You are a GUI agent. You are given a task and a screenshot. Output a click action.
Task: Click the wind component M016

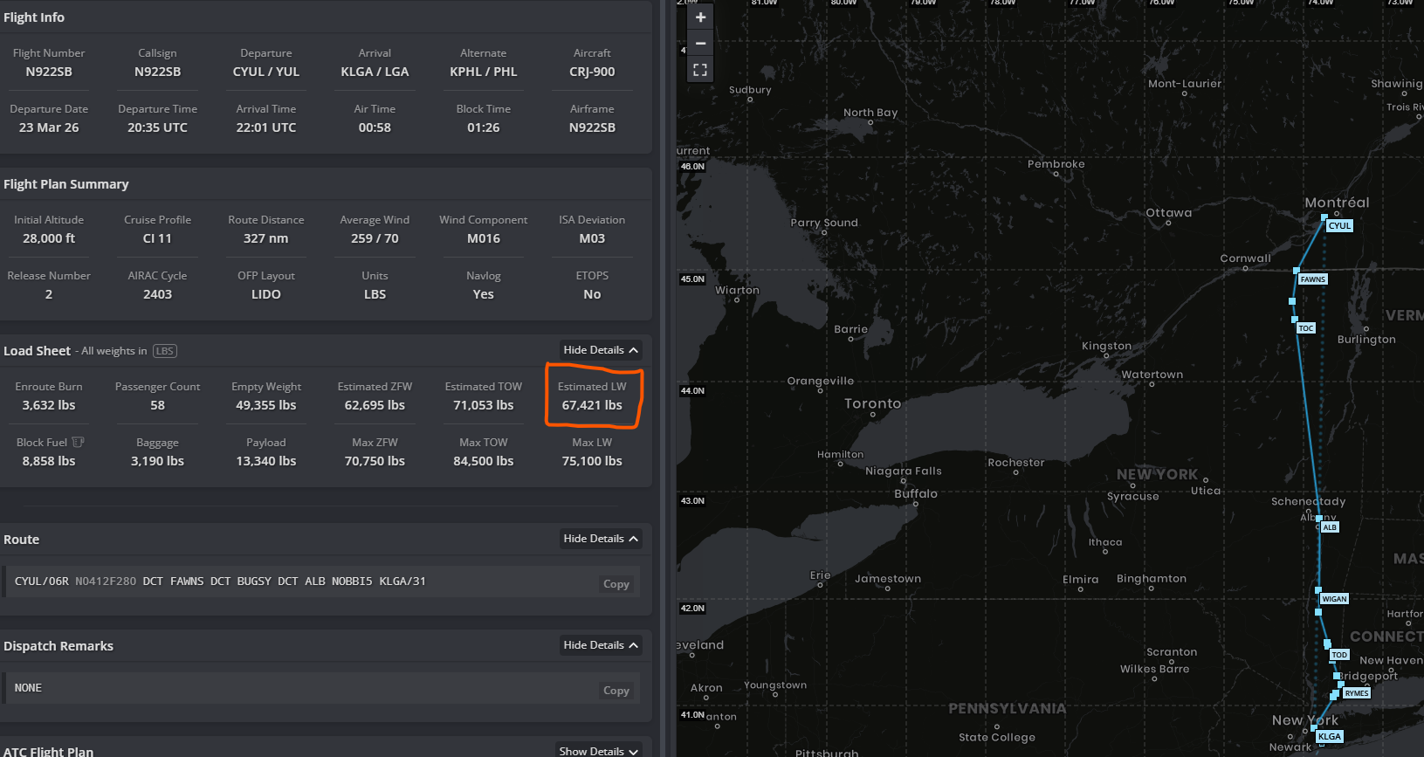pos(484,238)
